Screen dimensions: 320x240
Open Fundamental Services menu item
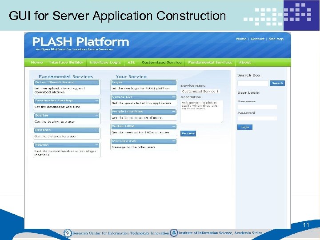pyautogui.click(x=210, y=63)
